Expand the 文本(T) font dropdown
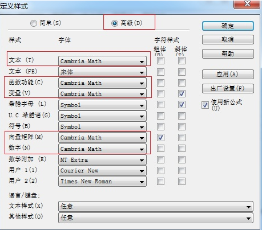 tap(102, 61)
